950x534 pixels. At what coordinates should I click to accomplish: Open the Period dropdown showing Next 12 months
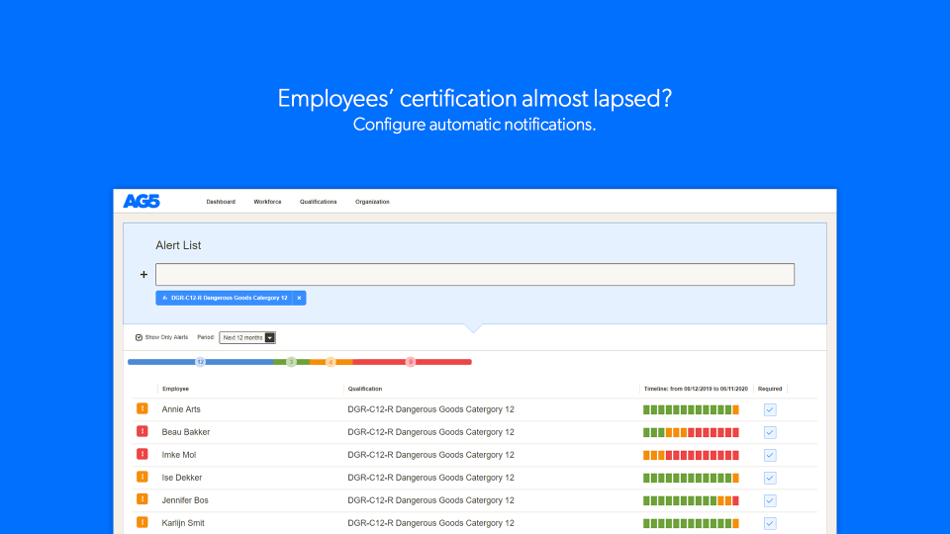pos(246,337)
